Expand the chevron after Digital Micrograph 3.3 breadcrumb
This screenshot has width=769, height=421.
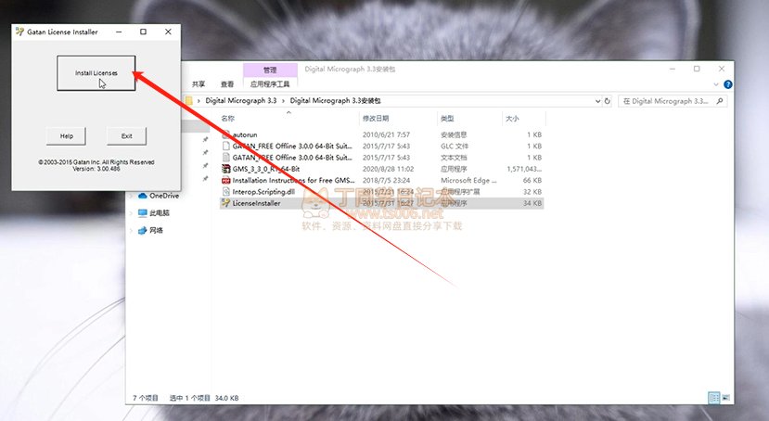click(283, 100)
